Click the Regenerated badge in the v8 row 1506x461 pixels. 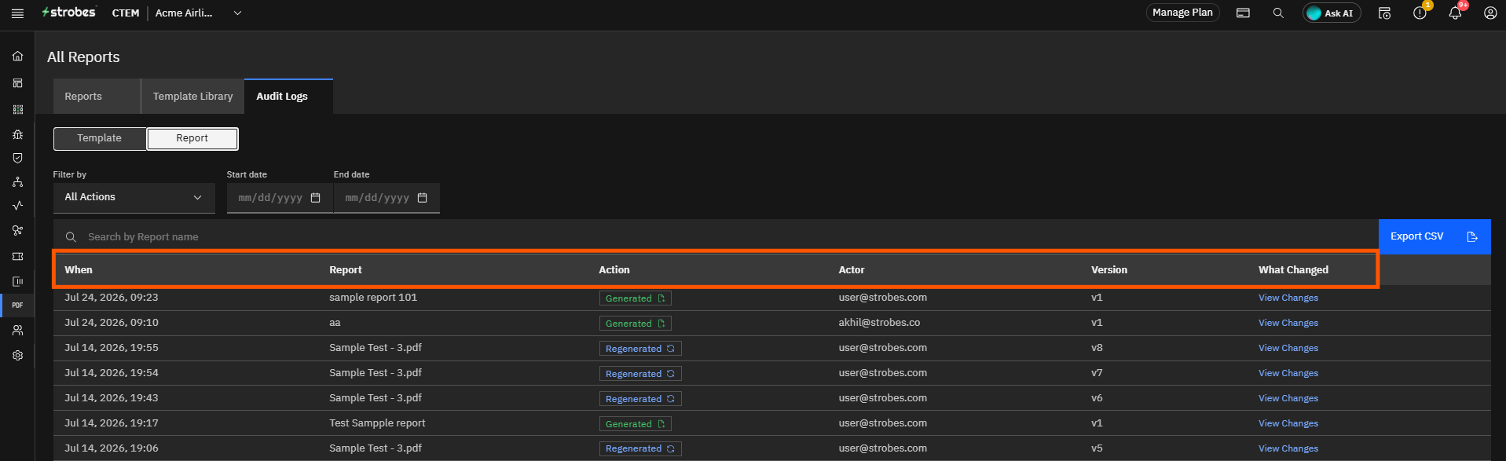click(x=640, y=349)
